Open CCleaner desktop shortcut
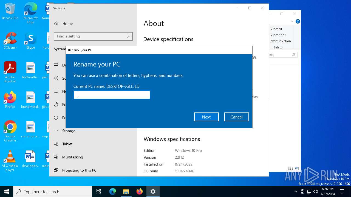This screenshot has width=351, height=197. pyautogui.click(x=10, y=41)
